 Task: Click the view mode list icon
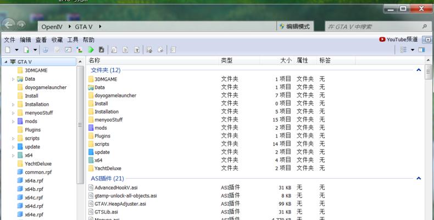(403, 50)
